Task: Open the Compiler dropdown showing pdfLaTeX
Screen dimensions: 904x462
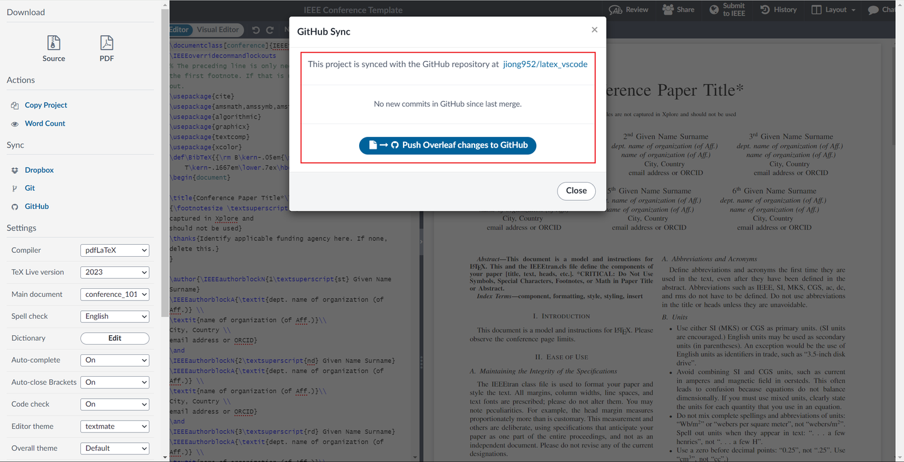Action: tap(114, 250)
